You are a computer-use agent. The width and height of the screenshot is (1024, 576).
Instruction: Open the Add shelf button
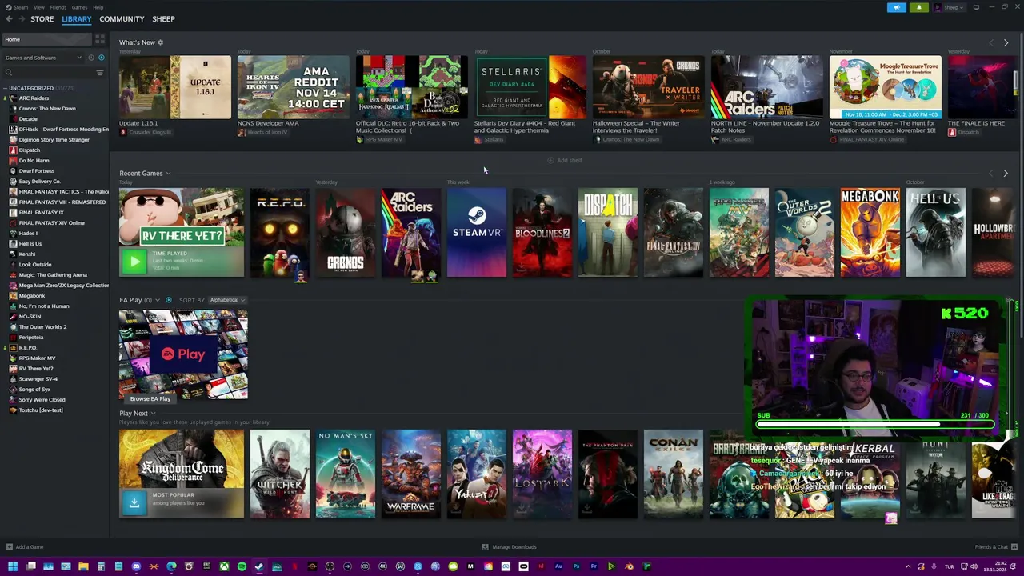(564, 160)
